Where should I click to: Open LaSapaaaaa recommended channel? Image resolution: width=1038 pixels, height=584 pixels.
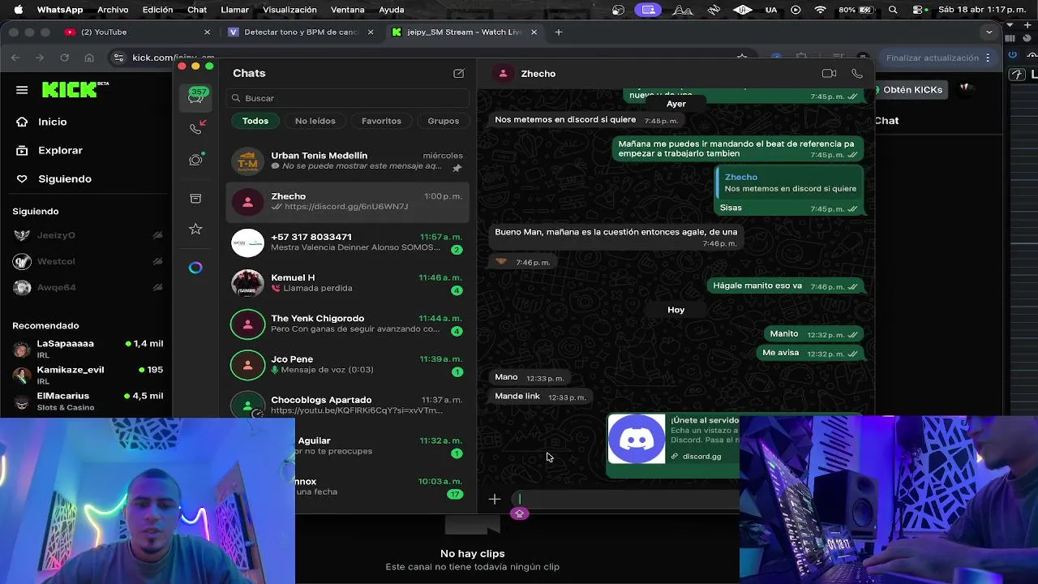(88, 349)
